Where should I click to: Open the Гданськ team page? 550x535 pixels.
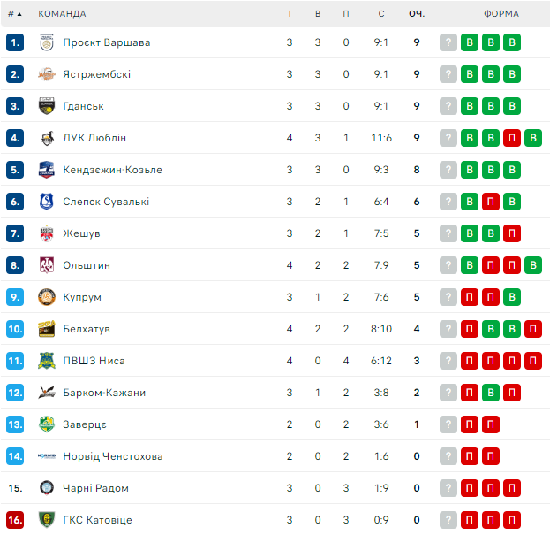pyautogui.click(x=83, y=106)
